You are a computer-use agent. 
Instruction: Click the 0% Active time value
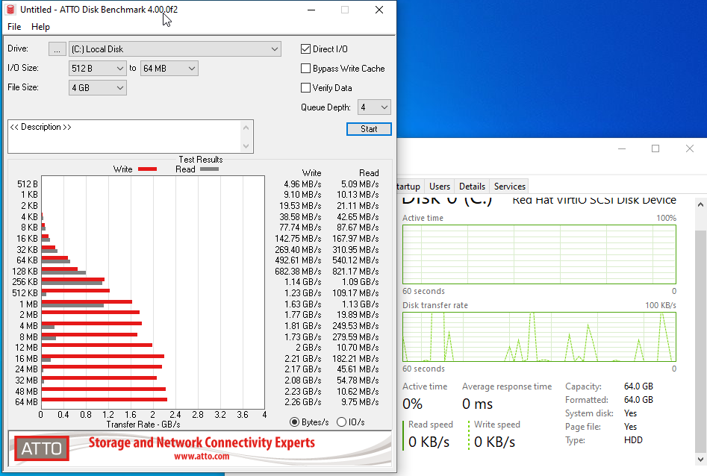click(x=413, y=404)
